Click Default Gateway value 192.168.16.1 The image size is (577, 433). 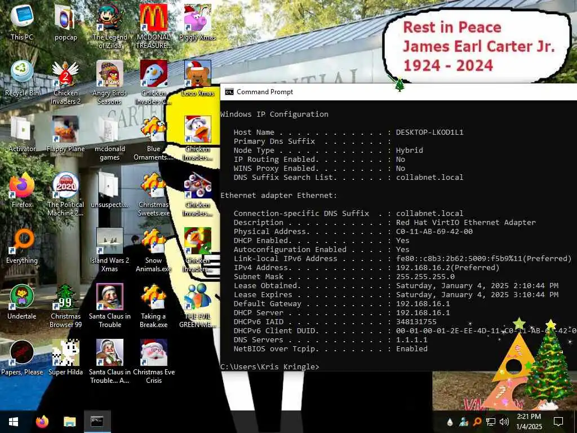pyautogui.click(x=423, y=304)
